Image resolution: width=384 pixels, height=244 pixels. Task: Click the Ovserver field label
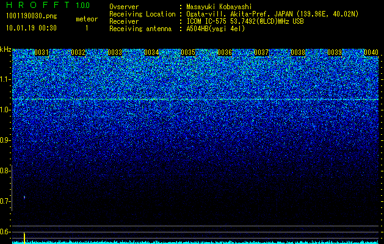[124, 7]
